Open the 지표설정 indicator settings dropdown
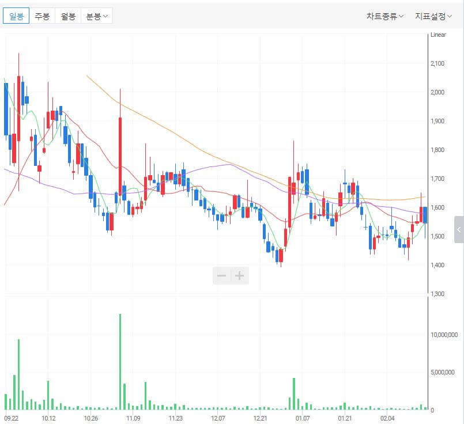Viewport: 464px width, 424px height. (x=433, y=16)
